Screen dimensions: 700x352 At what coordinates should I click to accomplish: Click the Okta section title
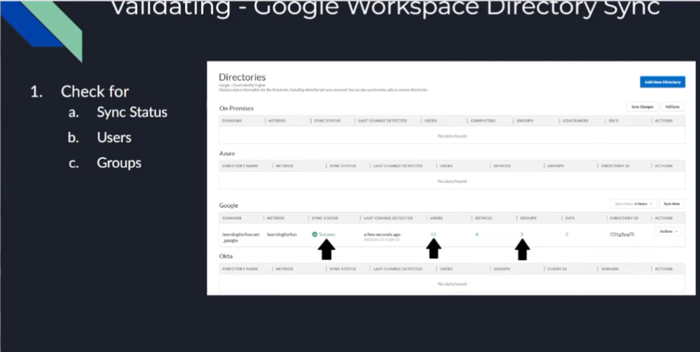[226, 256]
